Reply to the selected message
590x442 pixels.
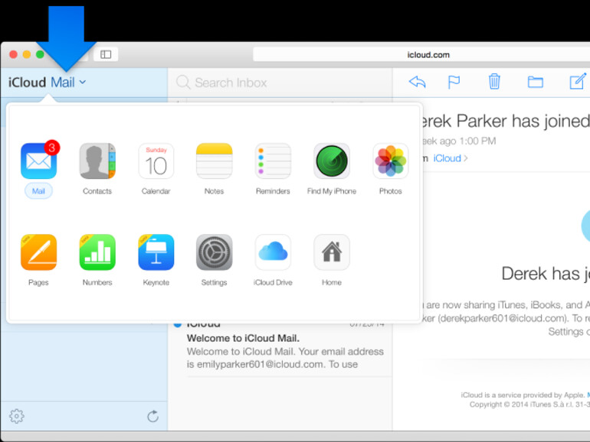point(417,82)
